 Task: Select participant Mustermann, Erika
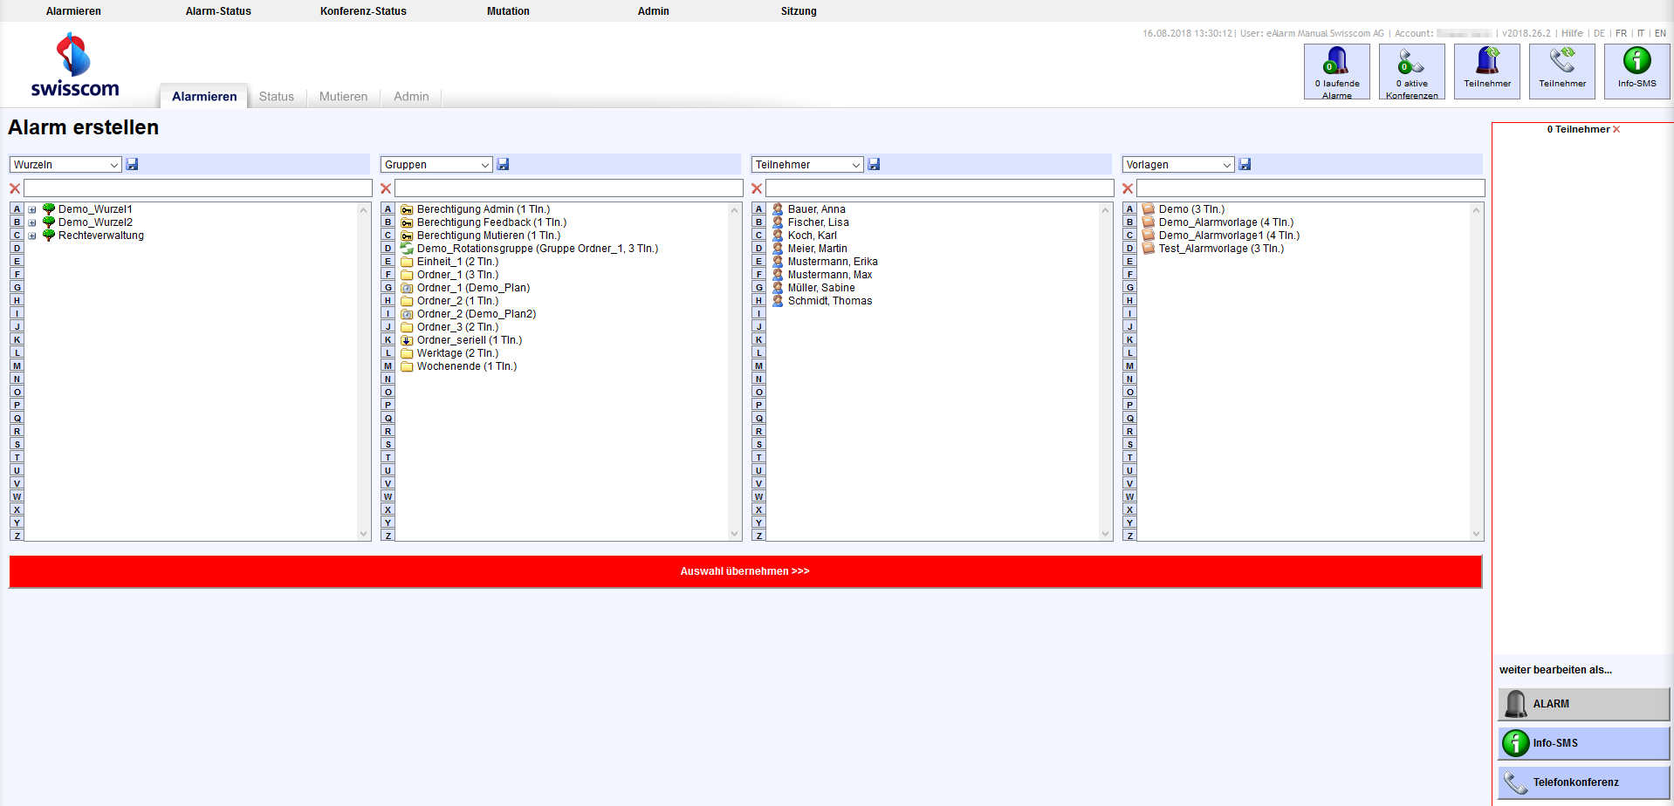coord(832,262)
